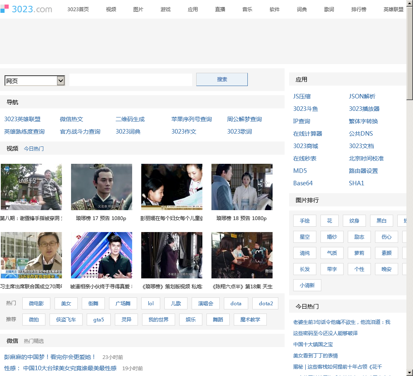This screenshot has height=376, width=413.
Task: Select the 纹身 picture ranking tag
Action: pyautogui.click(x=354, y=220)
